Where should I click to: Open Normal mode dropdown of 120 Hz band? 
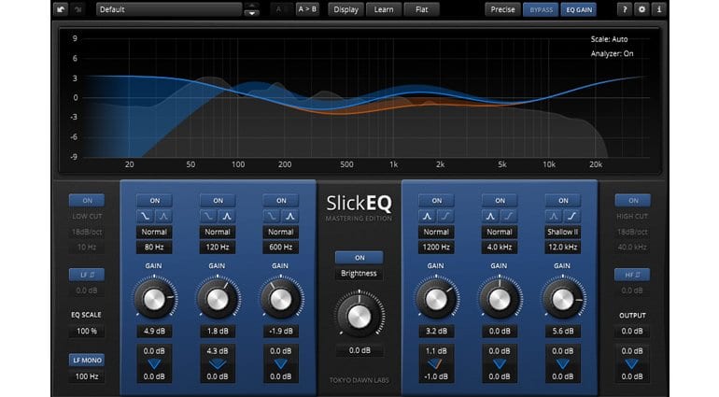pos(218,232)
